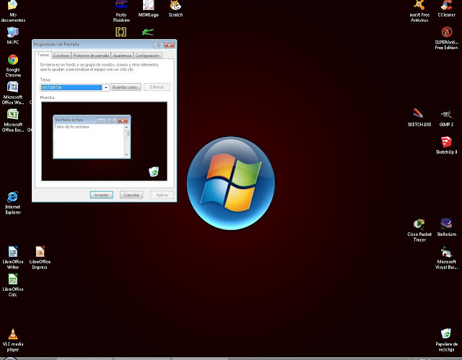Click the Guardar como button
This screenshot has height=360, width=462.
tap(126, 87)
